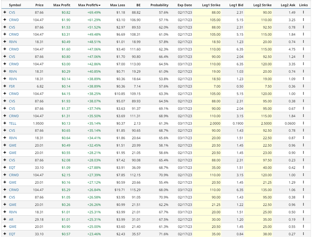This screenshot has width=313, height=237.
Task: Open links menu for the AR row
Action: pos(303,219)
